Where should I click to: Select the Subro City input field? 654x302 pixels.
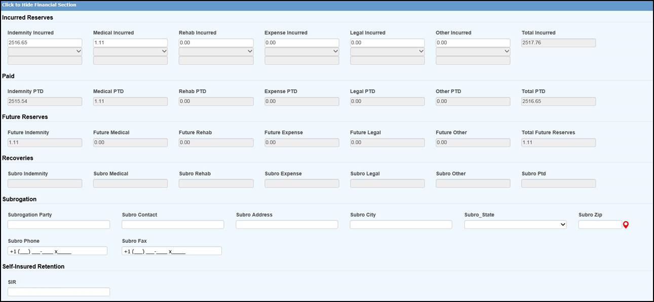point(401,225)
